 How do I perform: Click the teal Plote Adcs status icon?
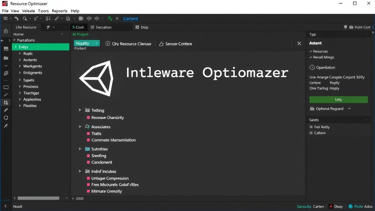[x=350, y=206]
